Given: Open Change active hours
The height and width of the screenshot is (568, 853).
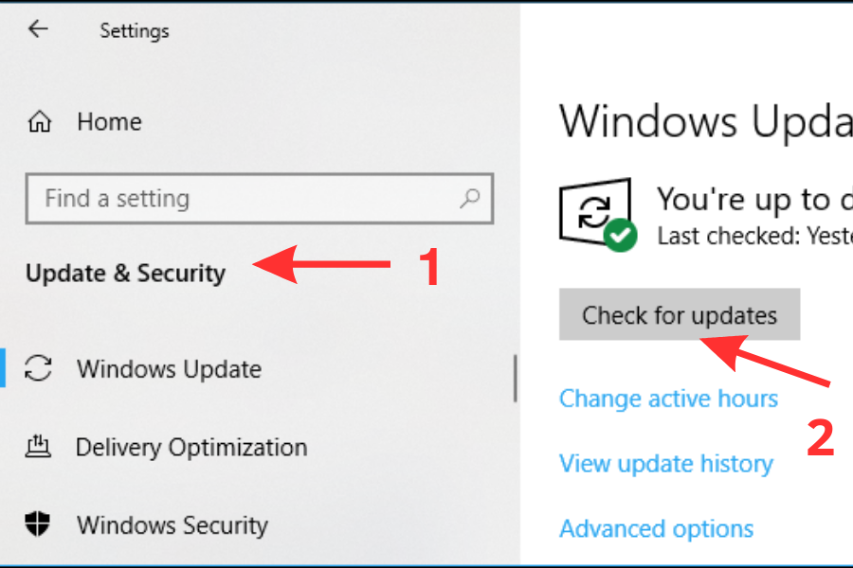Looking at the screenshot, I should click(668, 399).
